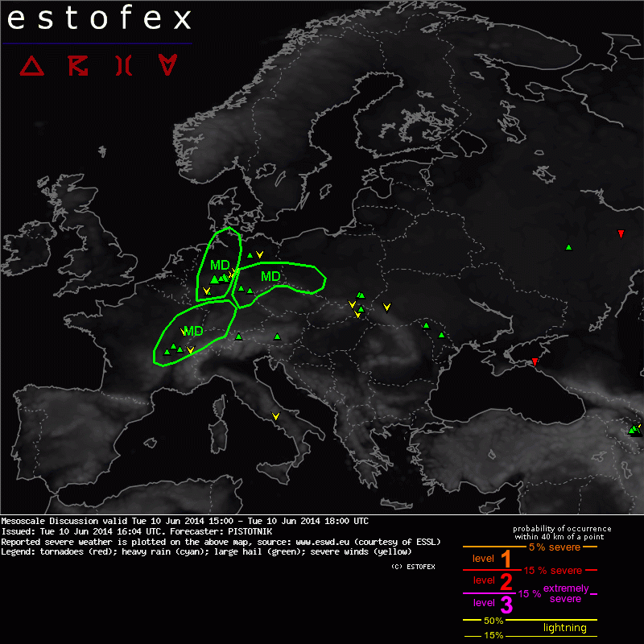Click the red tornado marker in far northeast Russia
The width and height of the screenshot is (644, 644).
pyautogui.click(x=621, y=234)
